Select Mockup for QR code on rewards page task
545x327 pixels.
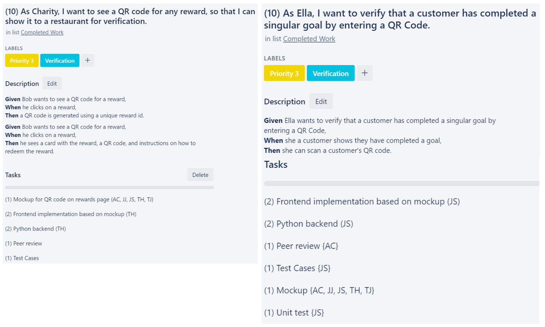click(x=79, y=199)
